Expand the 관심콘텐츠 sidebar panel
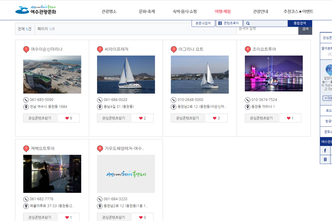The width and height of the screenshot is (332, 221). point(326,38)
